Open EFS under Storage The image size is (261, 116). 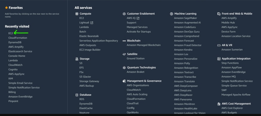point(81,68)
